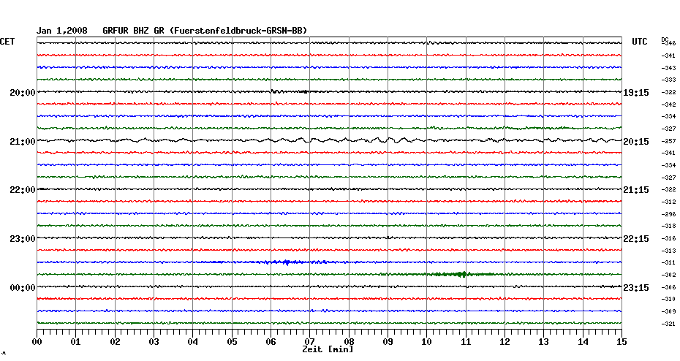The width and height of the screenshot is (680, 361).
Task: Click the 20:15 UTC time label
Action: click(x=636, y=142)
